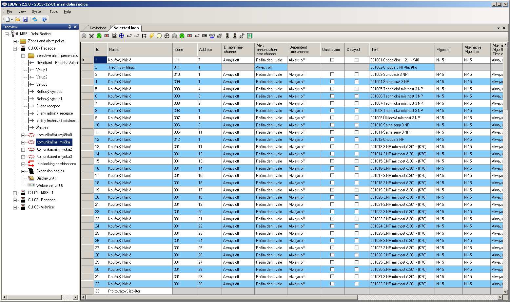This screenshot has height=302, width=510.
Task: Click the Open folder toolbar icon
Action: pos(18,19)
